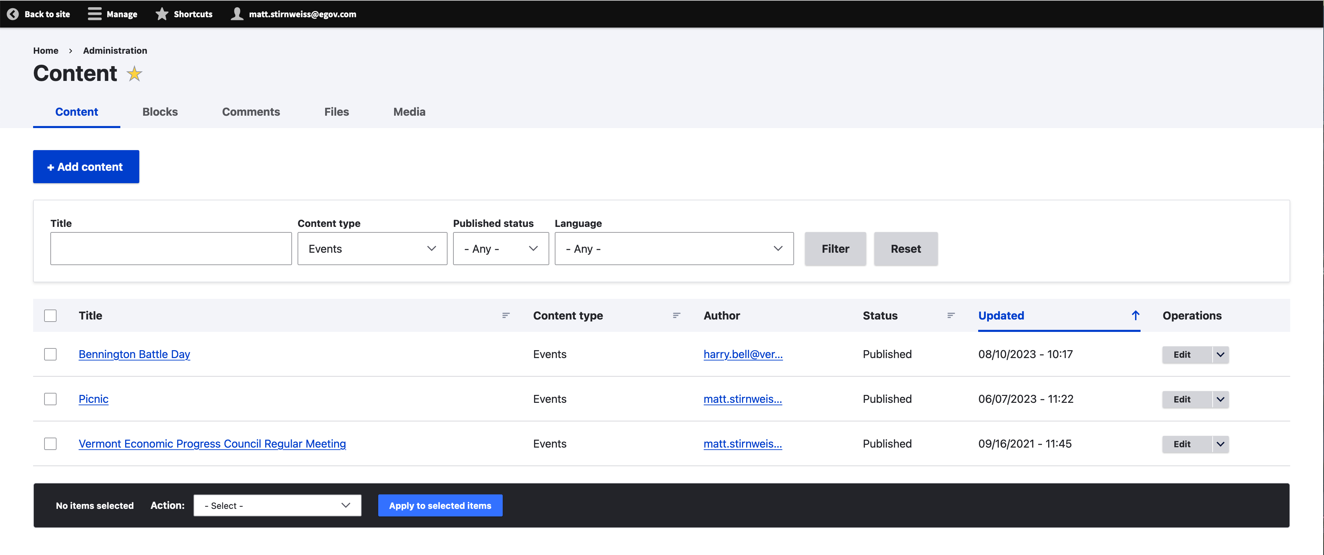
Task: Open Vermont Economic Progress Council Regular Meeting link
Action: click(x=212, y=443)
